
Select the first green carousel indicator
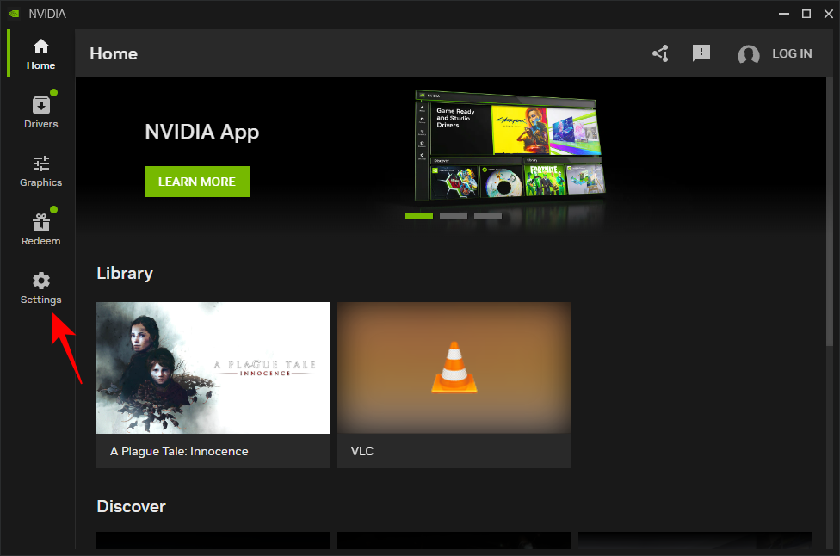click(419, 216)
